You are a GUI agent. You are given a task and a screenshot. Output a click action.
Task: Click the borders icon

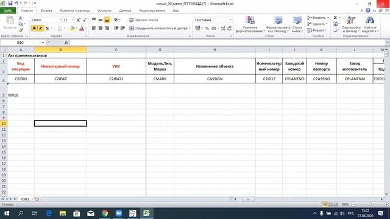click(x=60, y=29)
